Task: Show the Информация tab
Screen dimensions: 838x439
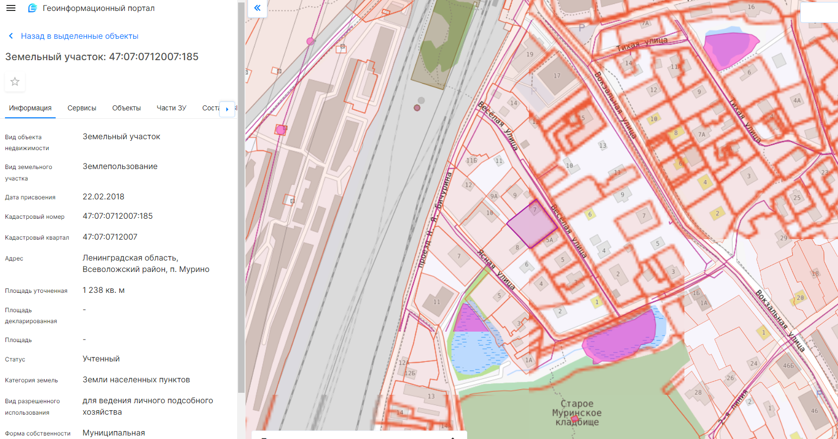Action: 30,108
